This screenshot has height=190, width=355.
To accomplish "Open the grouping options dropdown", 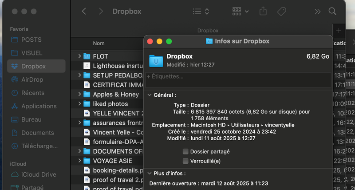I will tap(241, 11).
